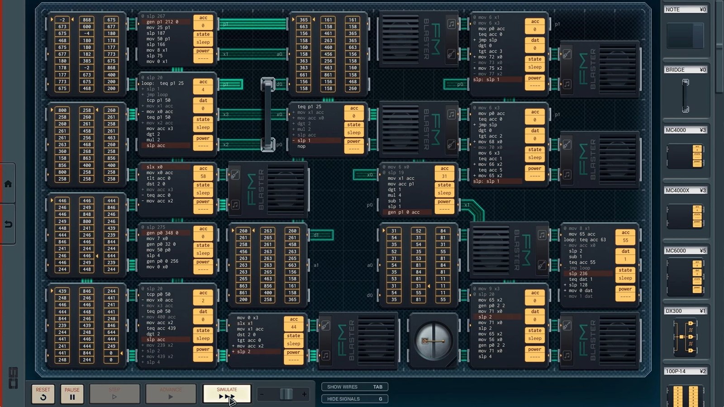This screenshot has width=724, height=407.
Task: Click the 'slp 236' code line
Action: (578, 274)
